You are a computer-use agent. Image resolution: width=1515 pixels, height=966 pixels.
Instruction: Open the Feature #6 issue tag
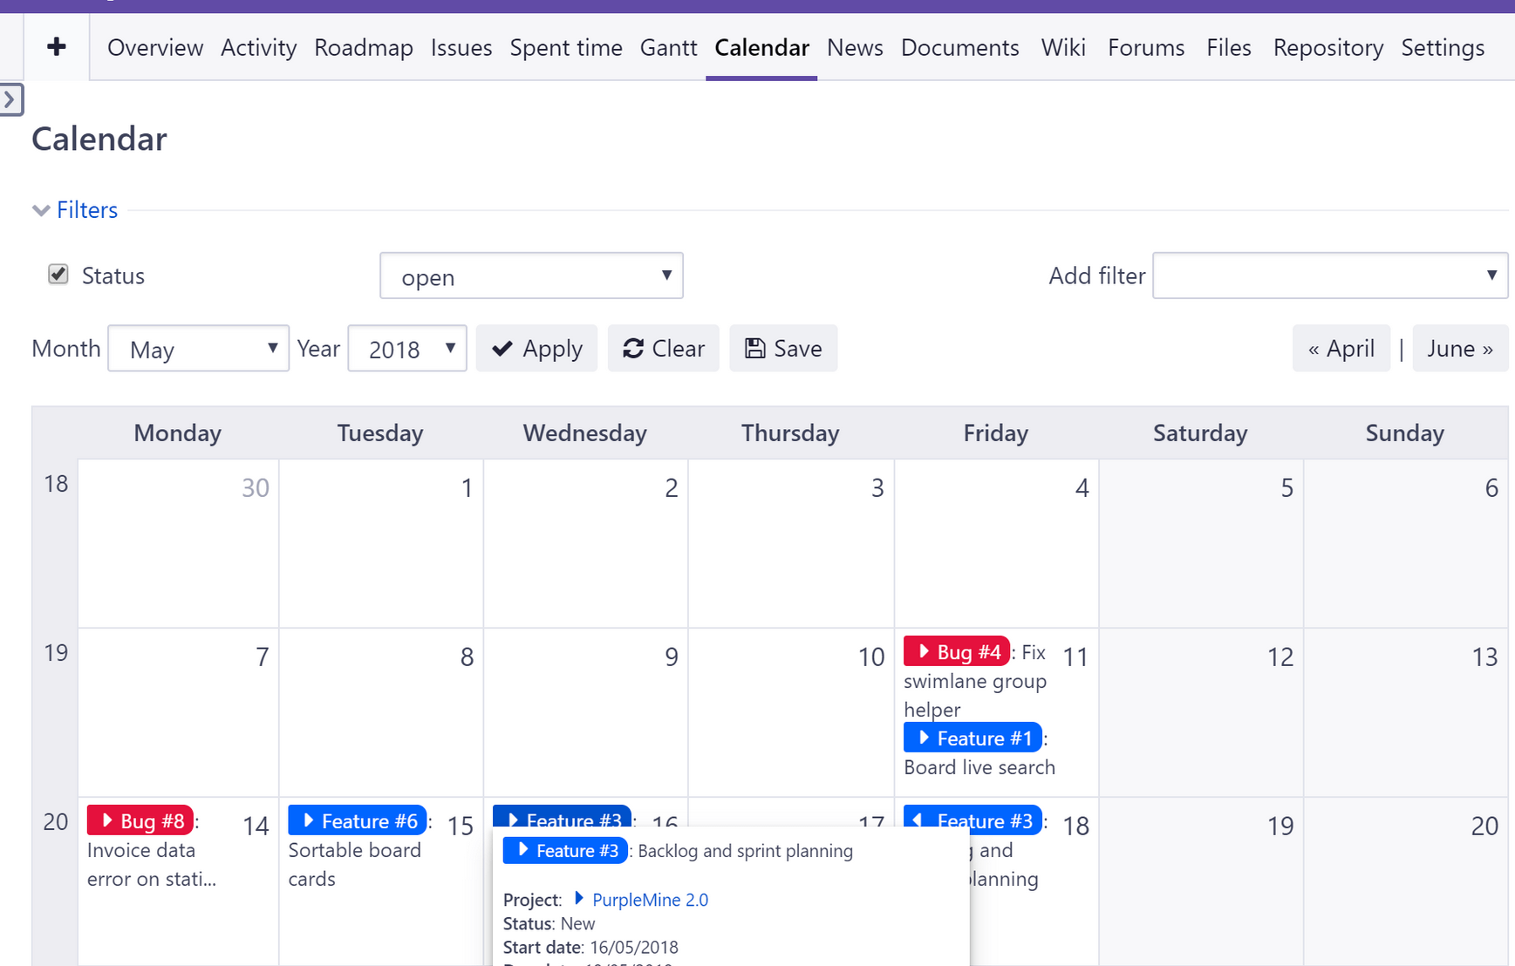click(358, 820)
